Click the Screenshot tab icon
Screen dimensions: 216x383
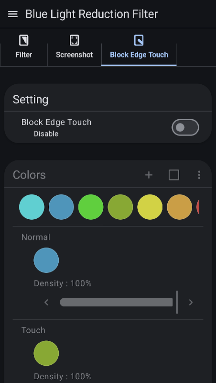(x=74, y=40)
